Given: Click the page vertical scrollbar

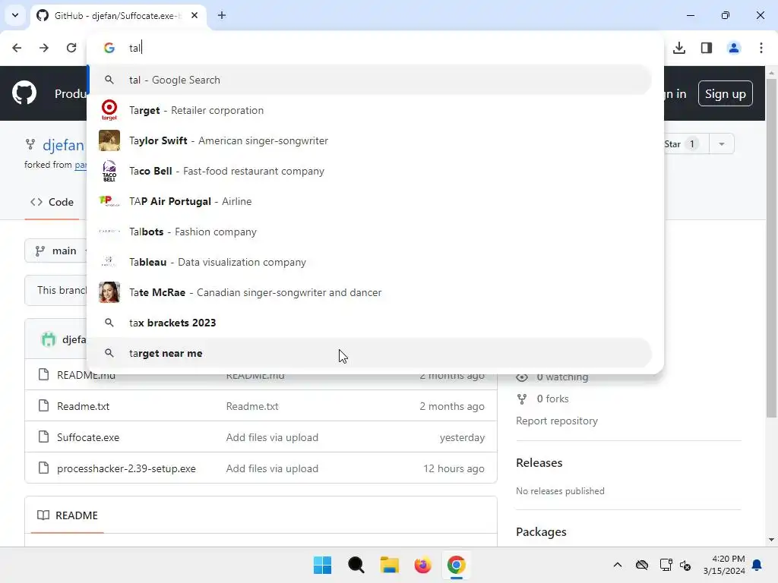Looking at the screenshot, I should click(771, 248).
